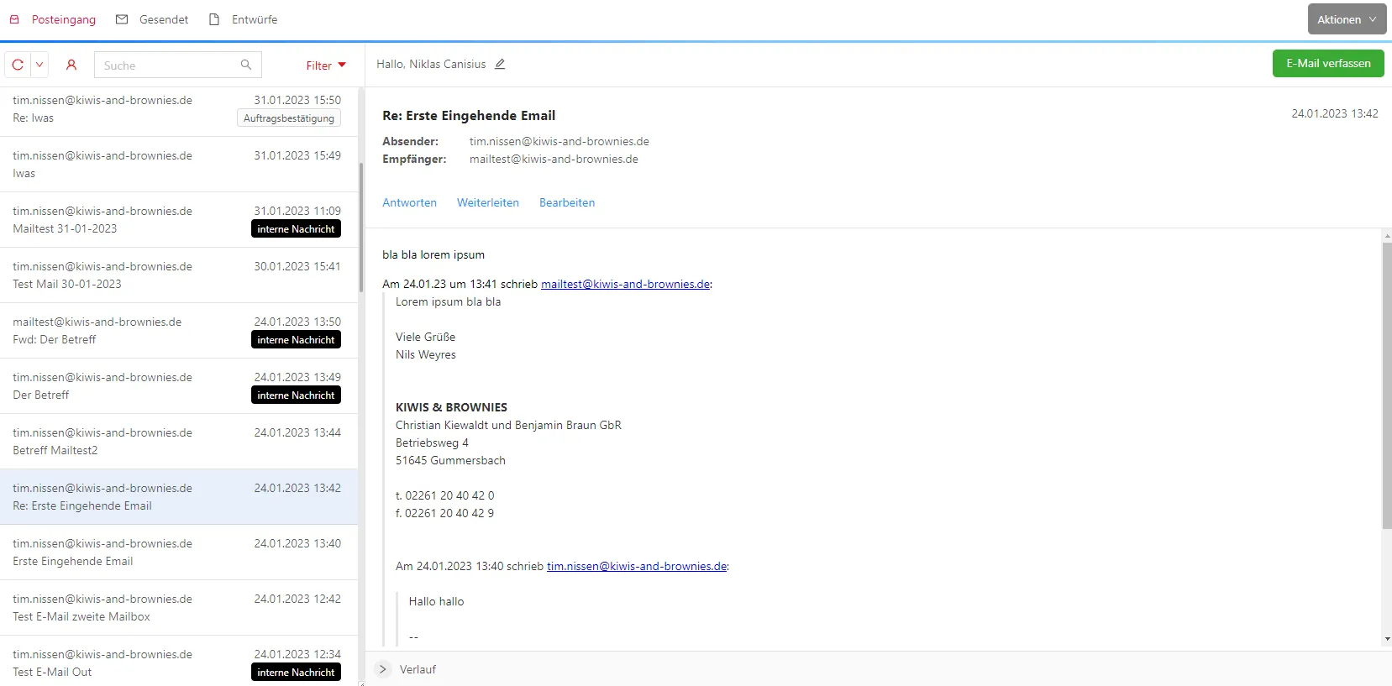Click message scrollbar up arrow

coord(1386,236)
